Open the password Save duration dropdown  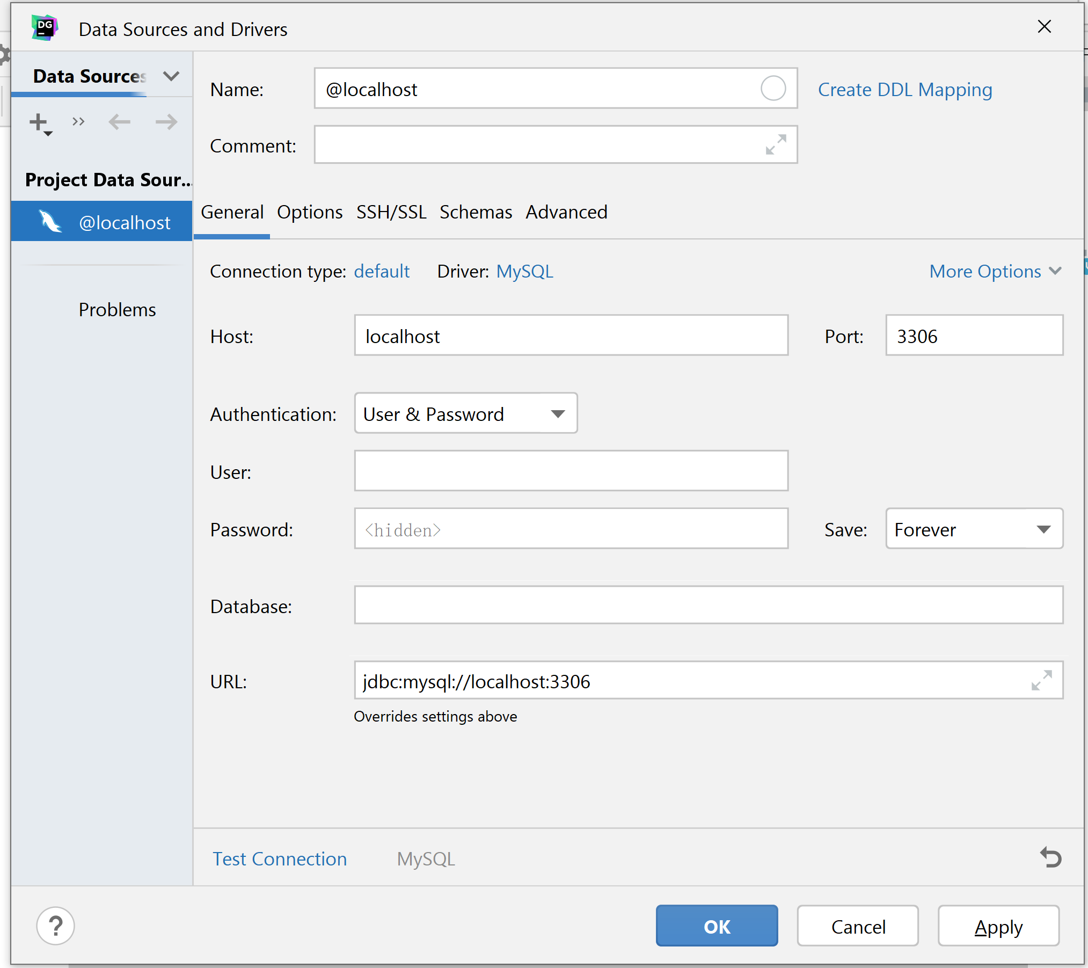[1043, 529]
